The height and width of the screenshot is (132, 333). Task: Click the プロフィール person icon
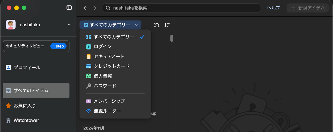pos(8,67)
